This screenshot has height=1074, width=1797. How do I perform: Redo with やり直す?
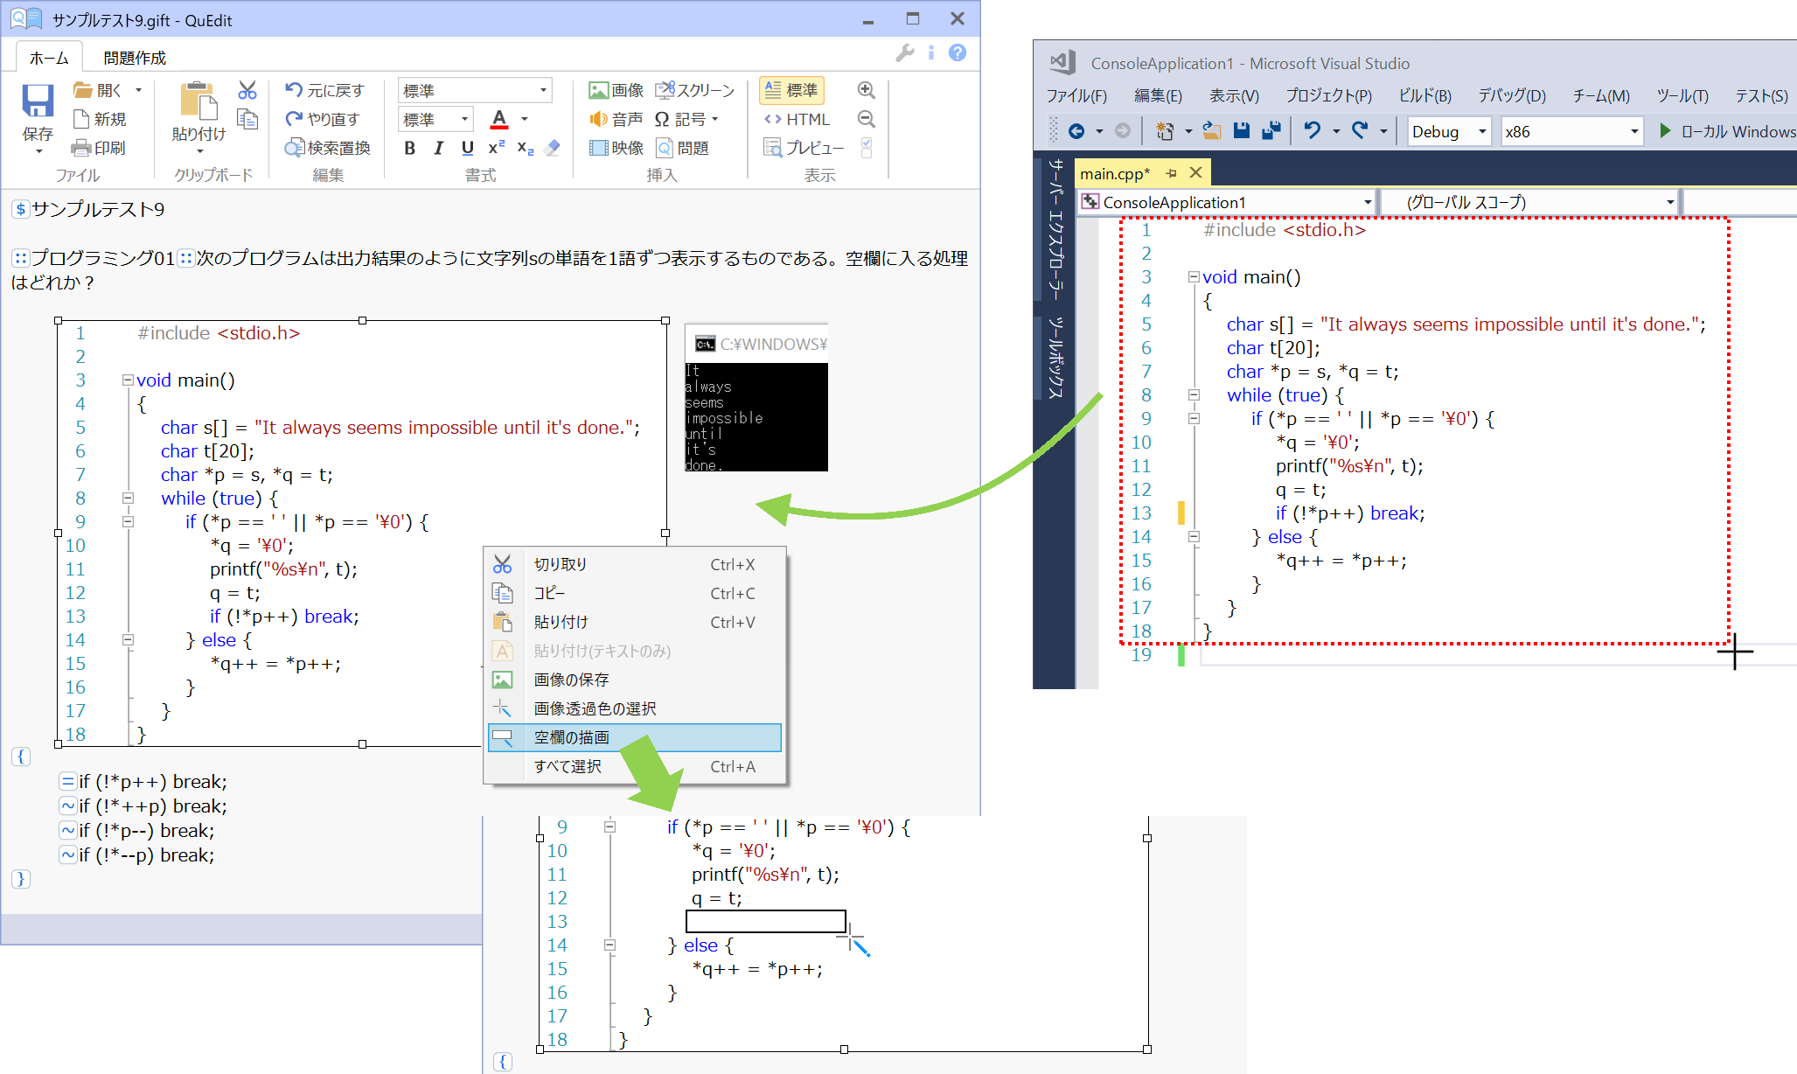[323, 119]
